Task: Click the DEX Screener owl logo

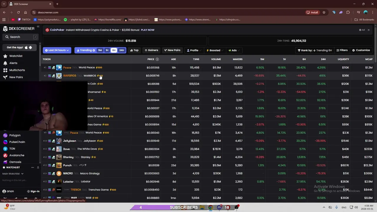Action: tap(5, 29)
